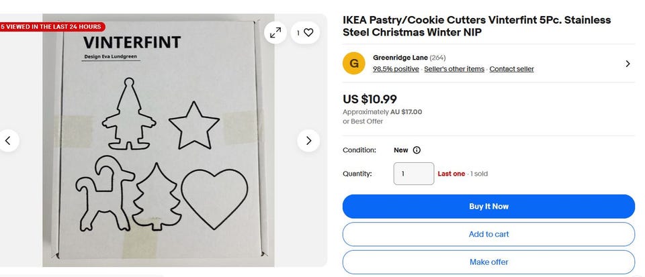Click the Make offer button
The width and height of the screenshot is (645, 277).
click(x=488, y=262)
